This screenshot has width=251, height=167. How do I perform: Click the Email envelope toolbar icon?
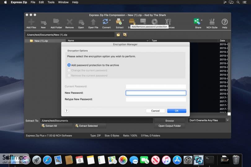tap(143, 21)
